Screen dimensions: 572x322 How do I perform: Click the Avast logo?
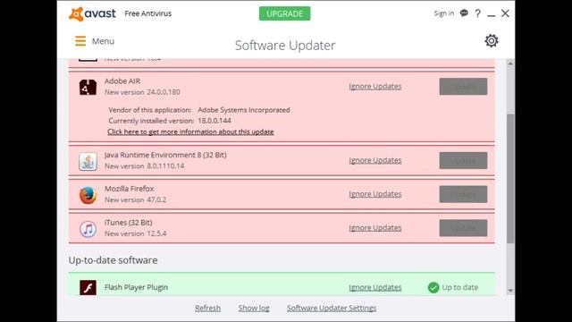(x=92, y=14)
